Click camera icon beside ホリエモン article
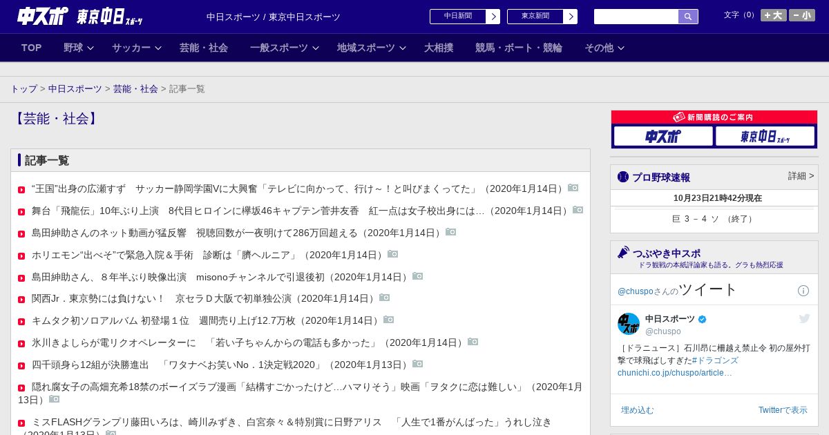Image resolution: width=829 pixels, height=435 pixels. (393, 254)
